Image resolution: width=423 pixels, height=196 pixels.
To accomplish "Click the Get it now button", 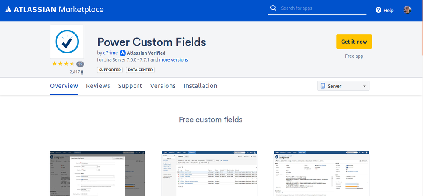I will tap(354, 42).
